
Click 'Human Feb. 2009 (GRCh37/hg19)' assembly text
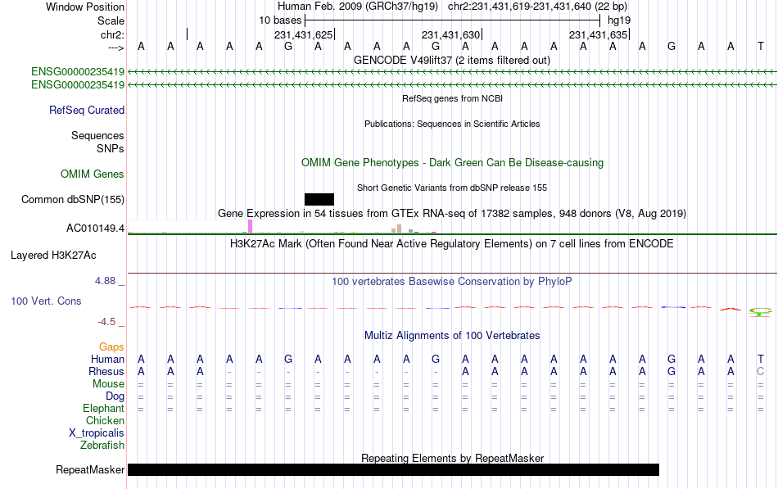358,7
